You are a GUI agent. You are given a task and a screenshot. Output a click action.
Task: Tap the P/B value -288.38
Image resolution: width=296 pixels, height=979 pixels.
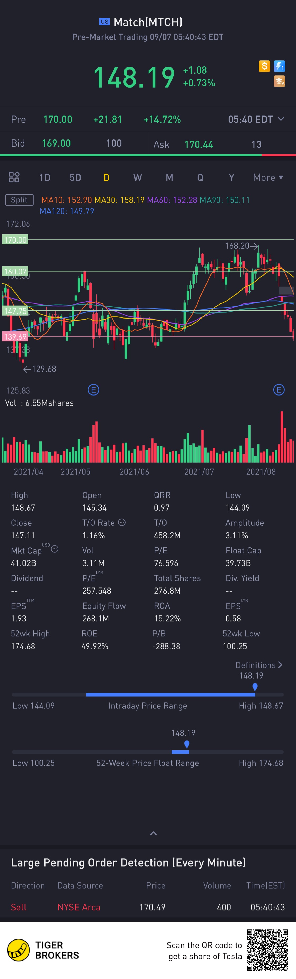point(166,647)
